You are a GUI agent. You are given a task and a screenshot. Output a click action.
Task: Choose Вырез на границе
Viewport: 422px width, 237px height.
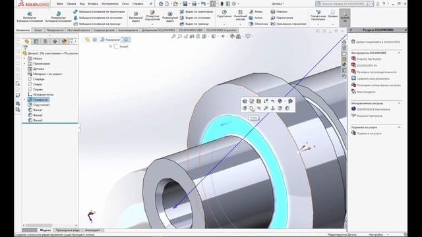pyautogui.click(x=195, y=24)
